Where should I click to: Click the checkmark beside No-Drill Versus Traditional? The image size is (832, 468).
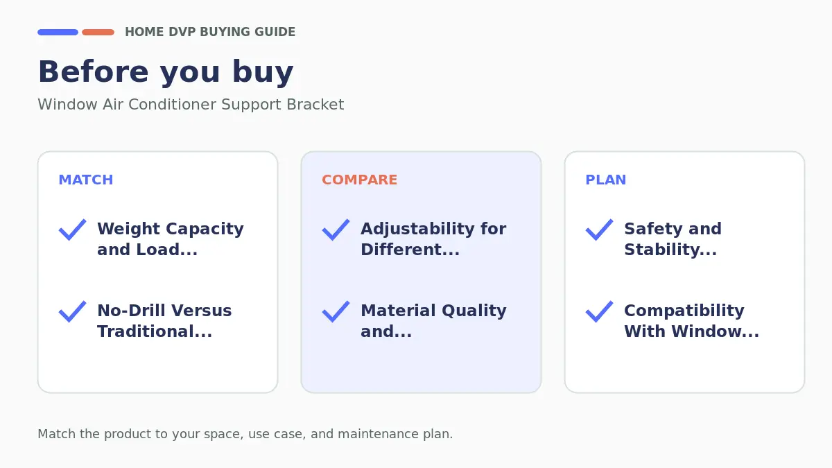(x=73, y=311)
